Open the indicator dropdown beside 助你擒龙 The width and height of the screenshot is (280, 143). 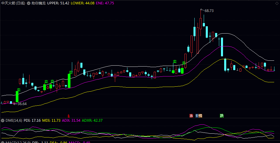tap(28, 3)
